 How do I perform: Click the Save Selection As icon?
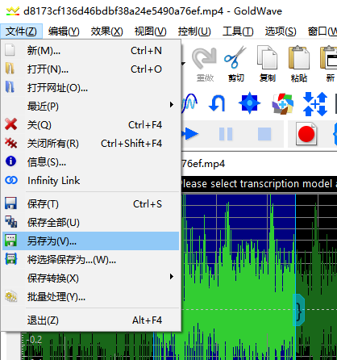(10, 259)
